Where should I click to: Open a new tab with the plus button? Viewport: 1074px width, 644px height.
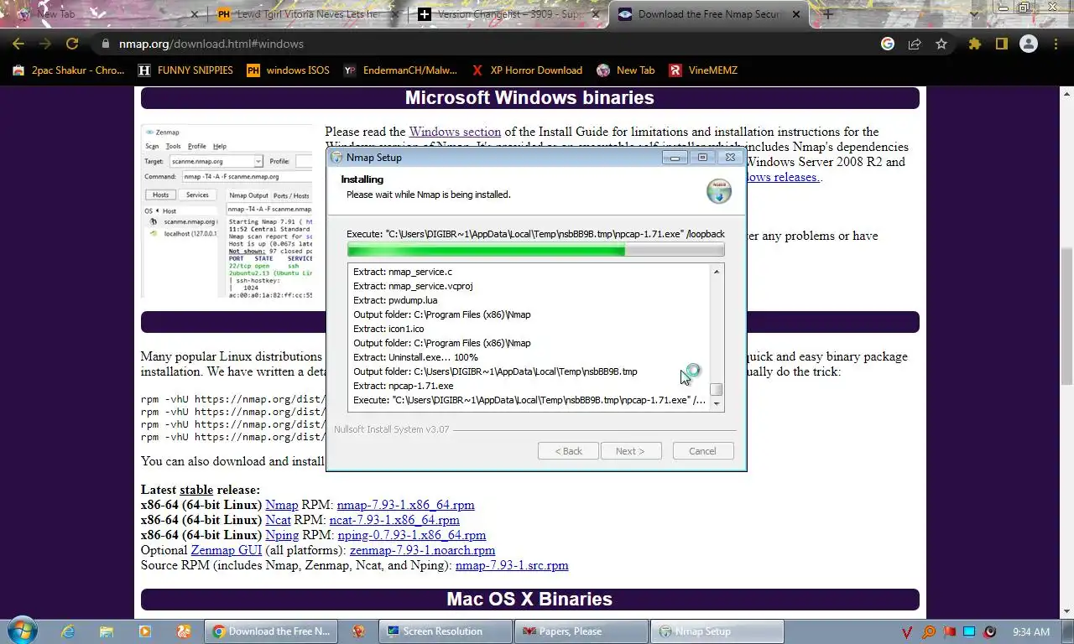click(828, 13)
